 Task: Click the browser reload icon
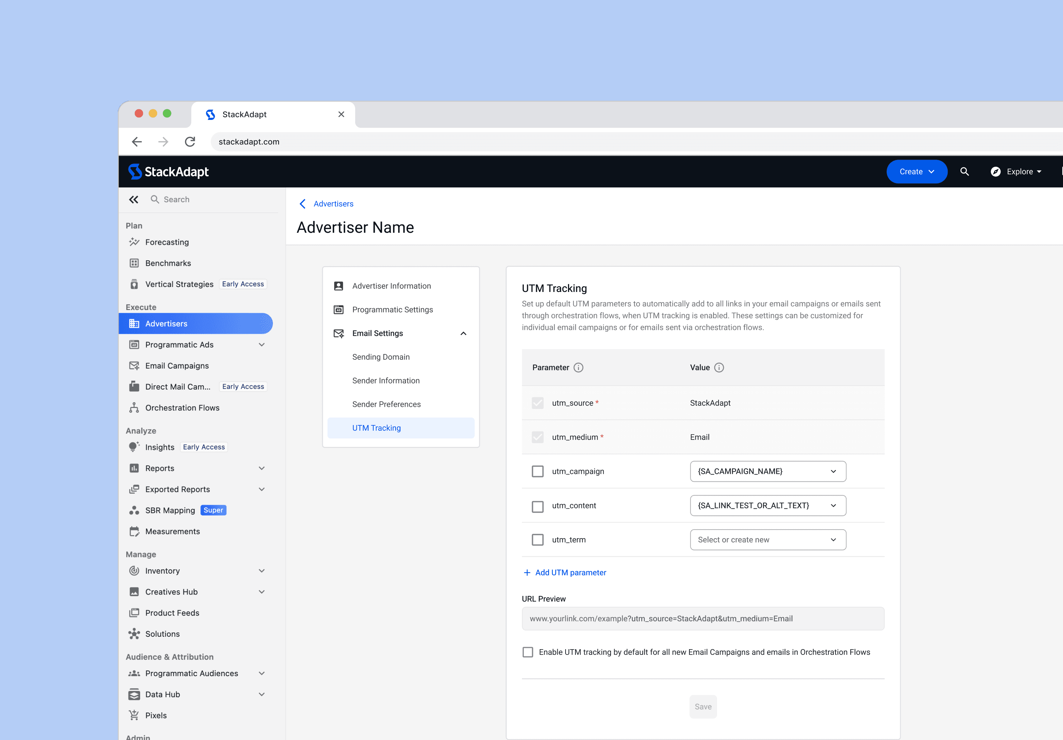(190, 142)
